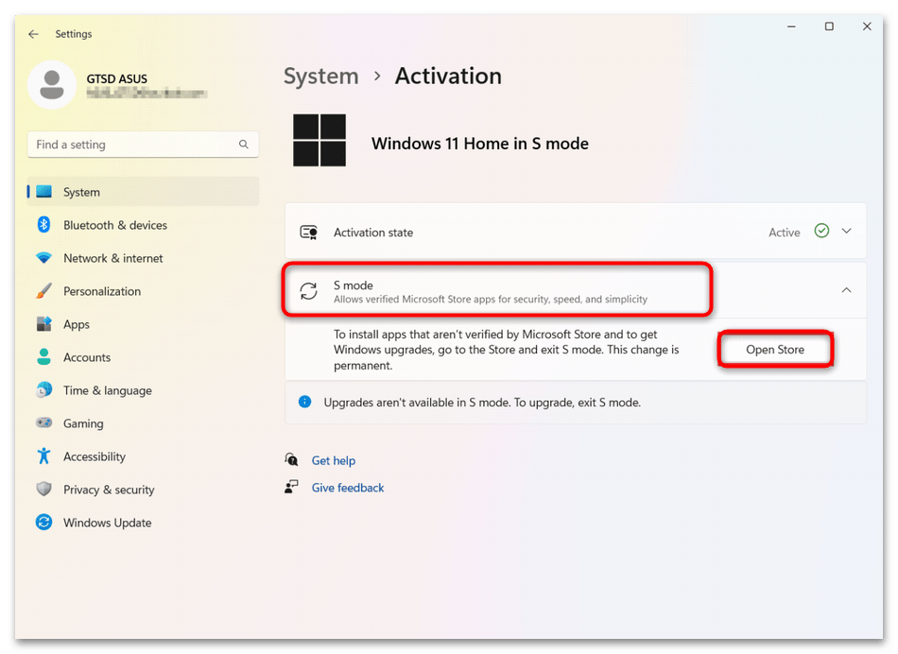Open Accessibility settings
Image resolution: width=898 pixels, height=654 pixels.
(x=143, y=456)
